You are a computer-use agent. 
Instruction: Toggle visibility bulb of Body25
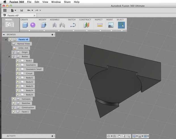coord(18,95)
